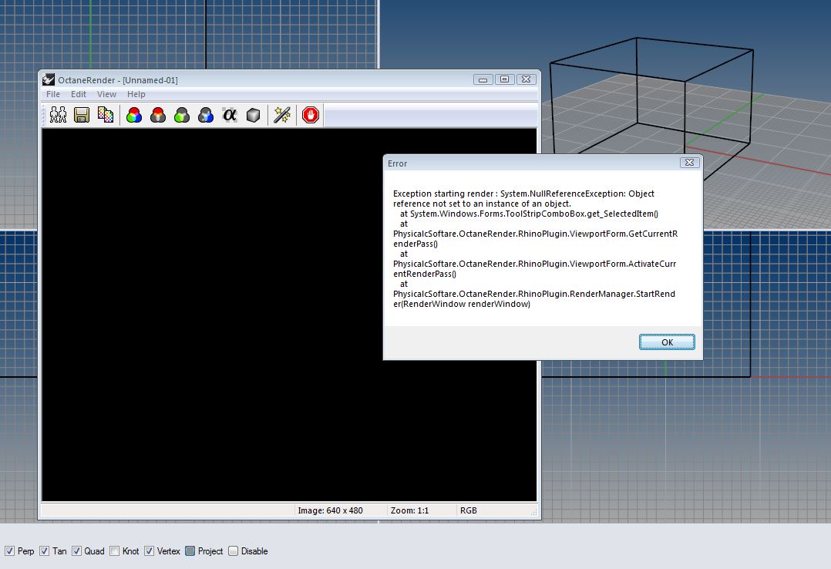Viewport: 831px width, 569px height.
Task: Toggle the Tan osnap checkbox
Action: [45, 551]
